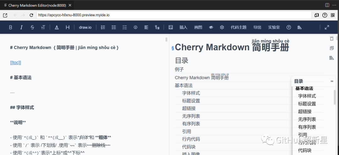Open the more actions ellipsis menu
The width and height of the screenshot is (339, 155).
coord(334,5)
